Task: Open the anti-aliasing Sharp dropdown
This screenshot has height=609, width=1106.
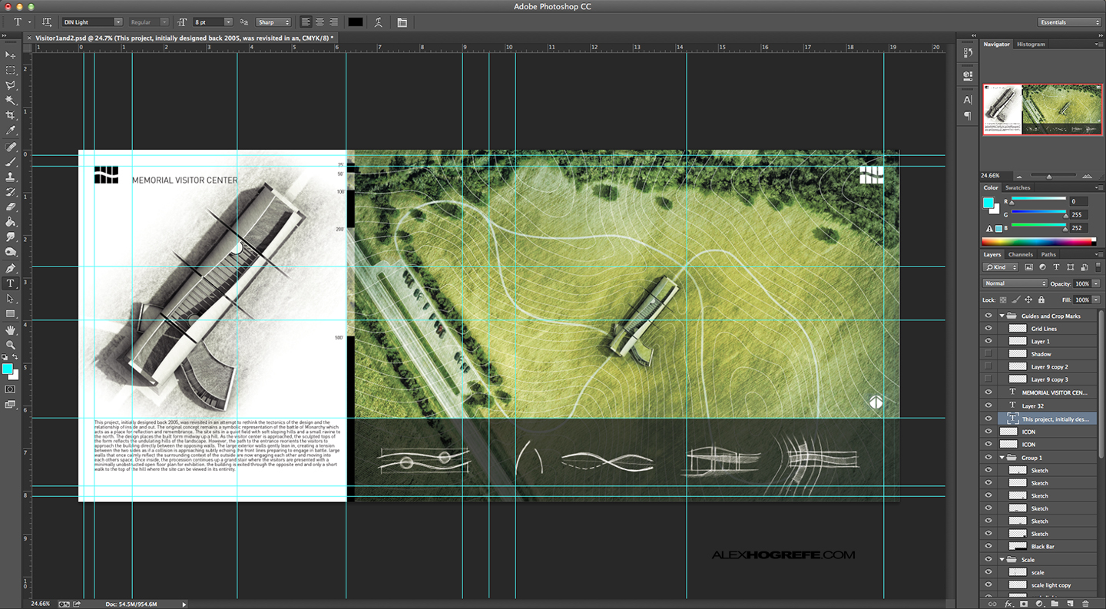Action: [273, 22]
